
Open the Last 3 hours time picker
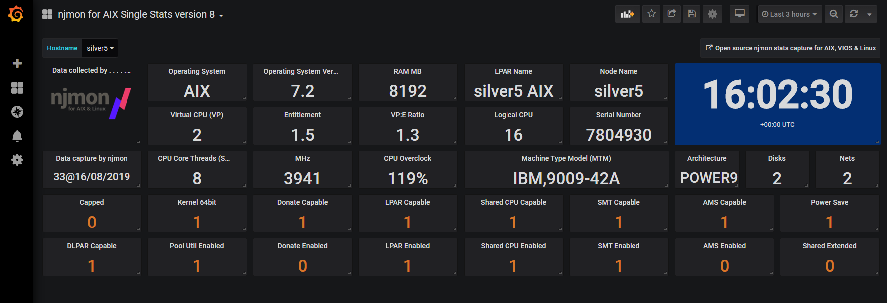789,14
